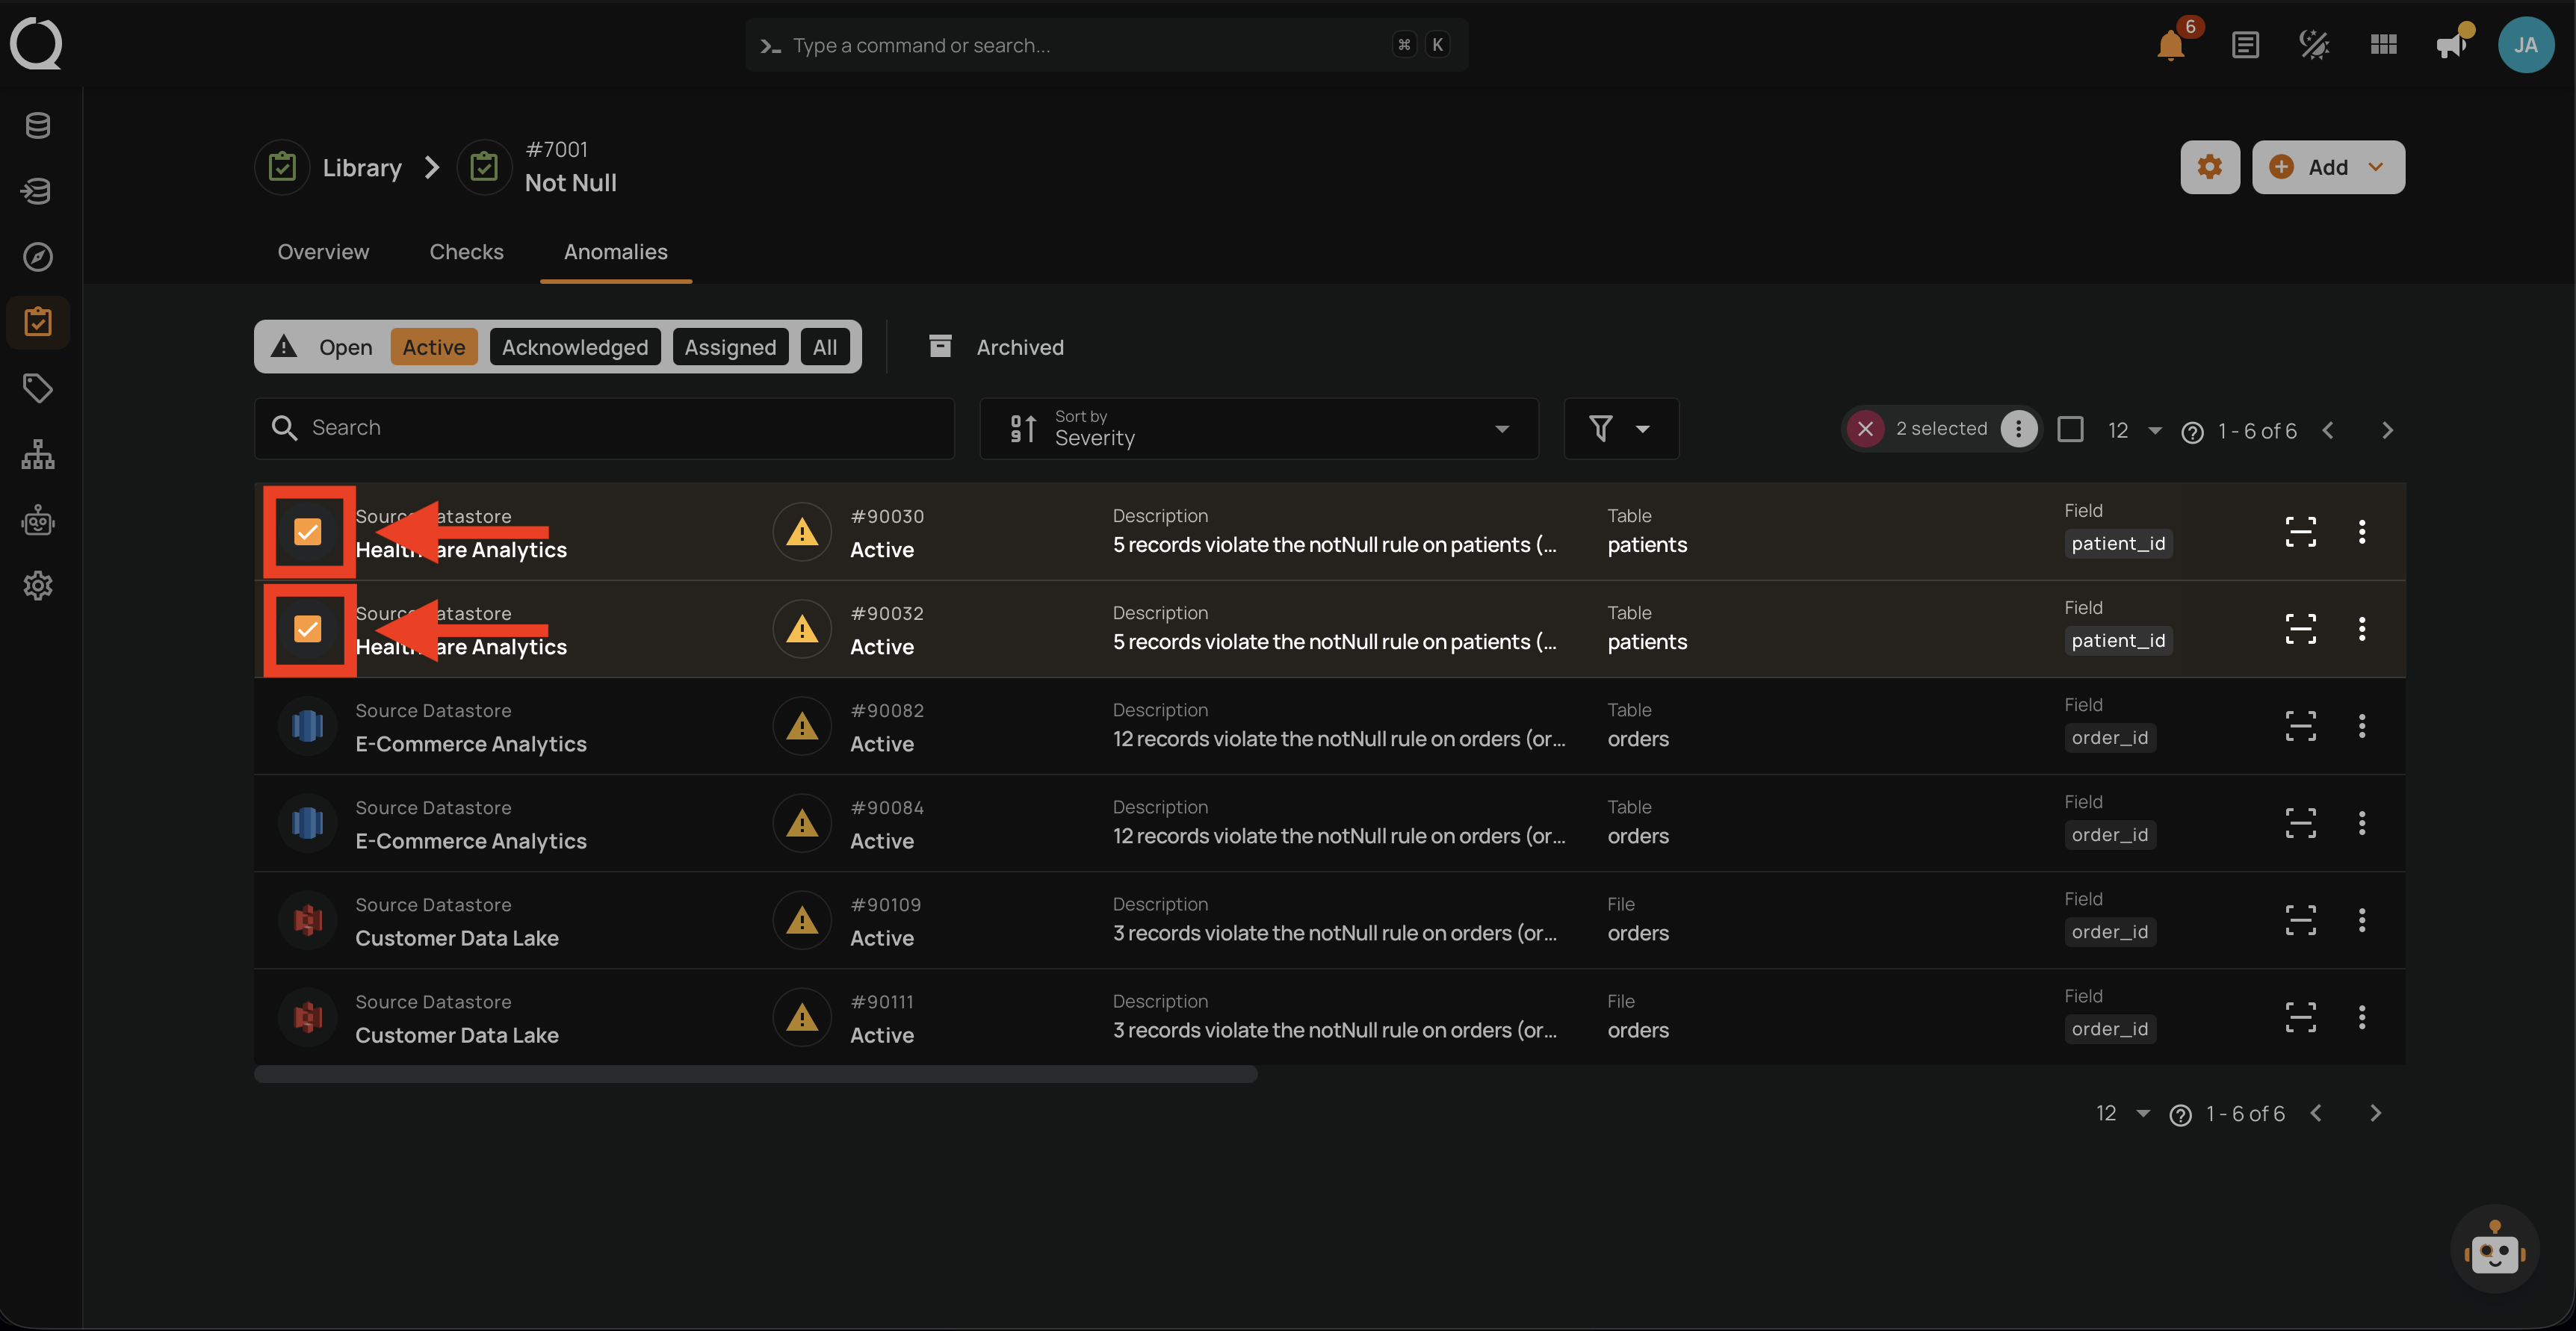Viewport: 2576px width, 1331px height.
Task: Open more options for anomaly #90109
Action: [x=2361, y=920]
